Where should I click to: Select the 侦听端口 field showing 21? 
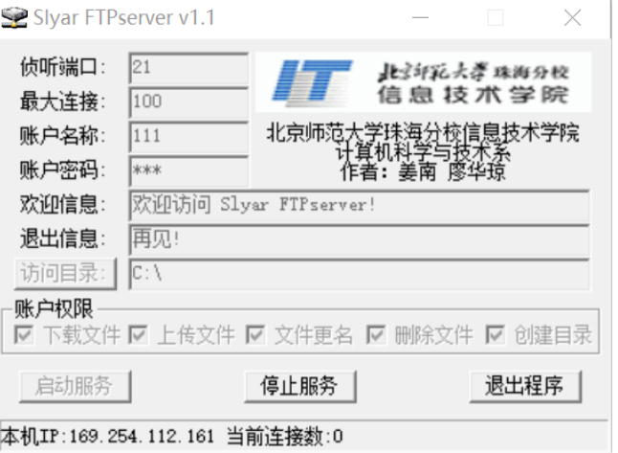188,68
